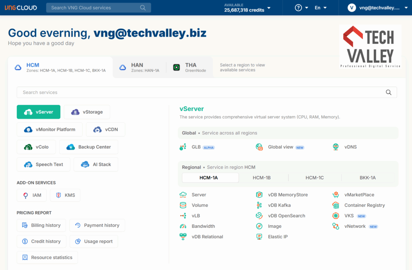Image resolution: width=412 pixels, height=270 pixels.
Task: Open the En language dropdown
Action: click(x=321, y=8)
